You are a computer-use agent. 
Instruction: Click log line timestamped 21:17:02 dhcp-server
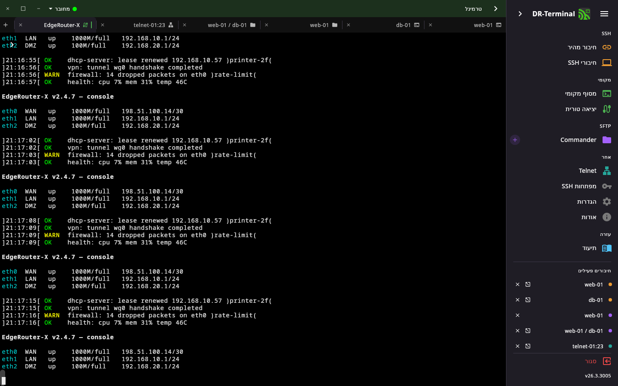tap(137, 140)
